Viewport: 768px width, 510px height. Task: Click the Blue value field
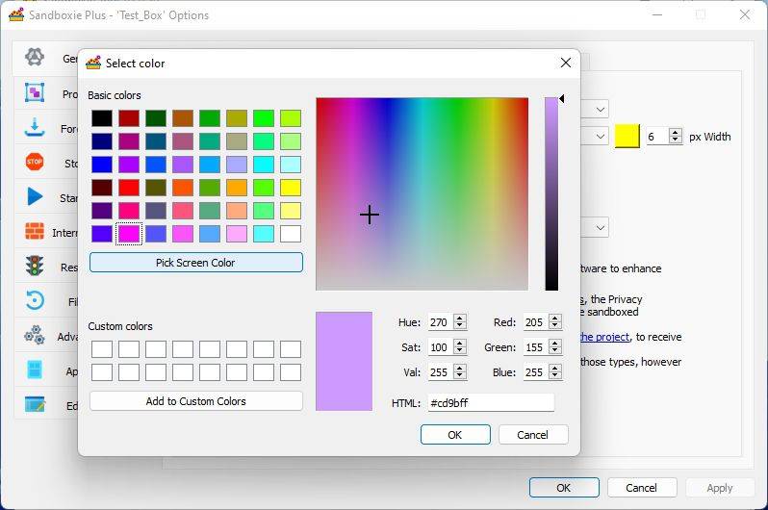[535, 372]
